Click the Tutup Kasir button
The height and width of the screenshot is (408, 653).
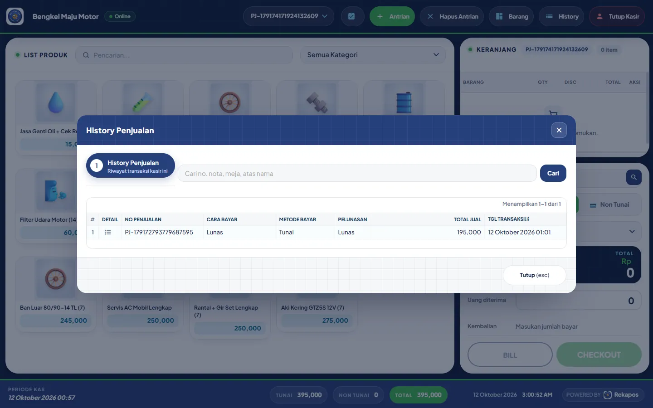click(x=617, y=16)
